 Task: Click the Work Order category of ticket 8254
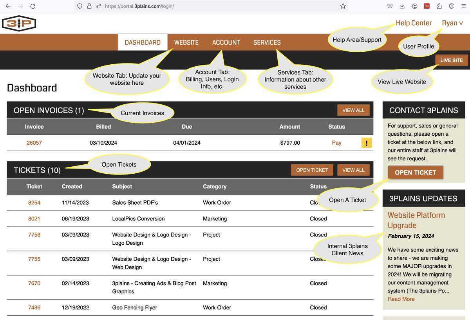click(x=217, y=203)
